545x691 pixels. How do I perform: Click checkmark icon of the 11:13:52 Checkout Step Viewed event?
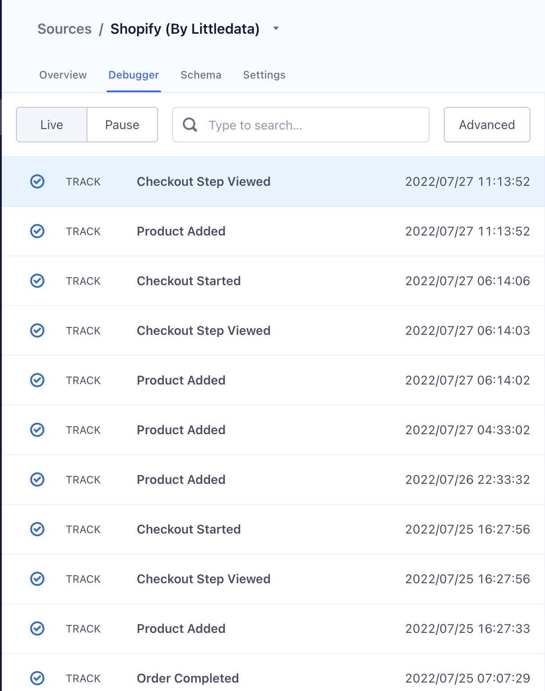tap(37, 181)
